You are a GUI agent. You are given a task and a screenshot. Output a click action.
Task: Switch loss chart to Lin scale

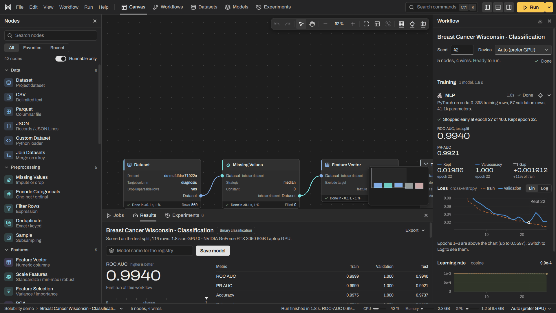[x=532, y=188]
